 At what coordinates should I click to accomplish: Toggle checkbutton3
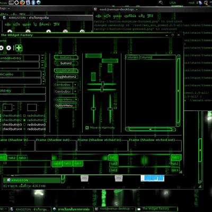11,125
